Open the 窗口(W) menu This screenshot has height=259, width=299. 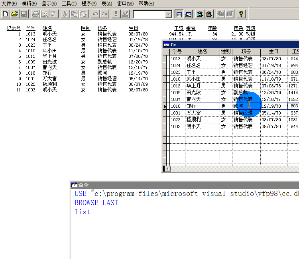(125, 4)
